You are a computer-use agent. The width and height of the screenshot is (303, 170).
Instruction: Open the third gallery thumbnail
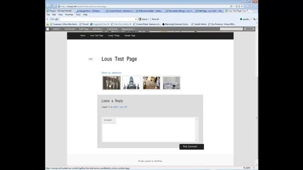pyautogui.click(x=151, y=83)
